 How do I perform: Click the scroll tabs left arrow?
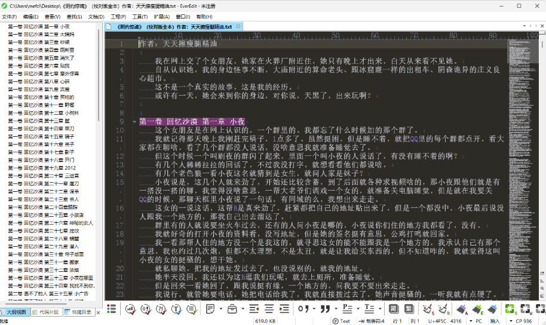point(530,26)
